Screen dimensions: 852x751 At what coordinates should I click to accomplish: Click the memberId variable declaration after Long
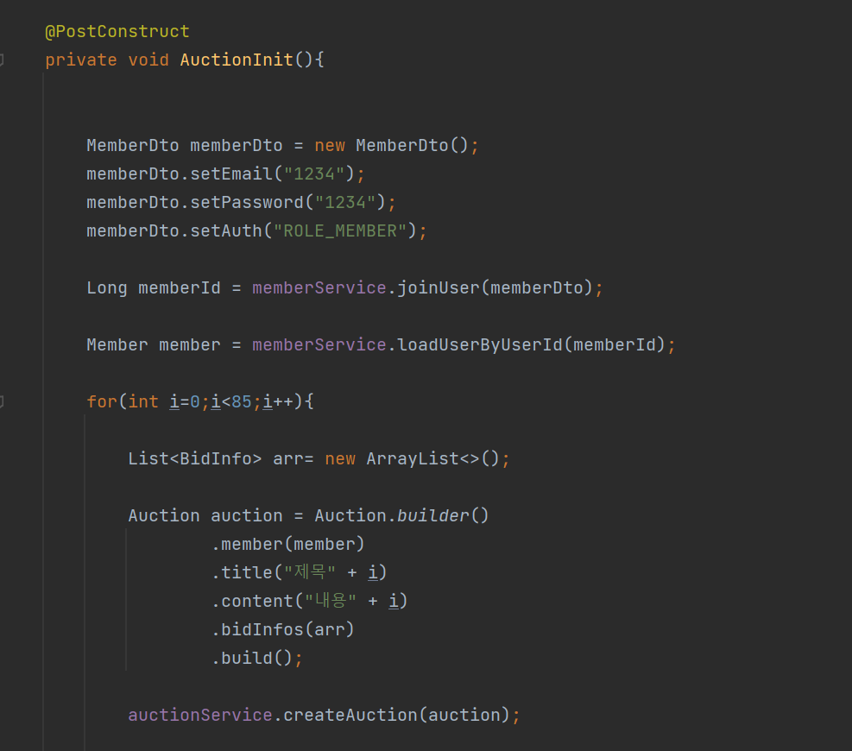(x=180, y=288)
